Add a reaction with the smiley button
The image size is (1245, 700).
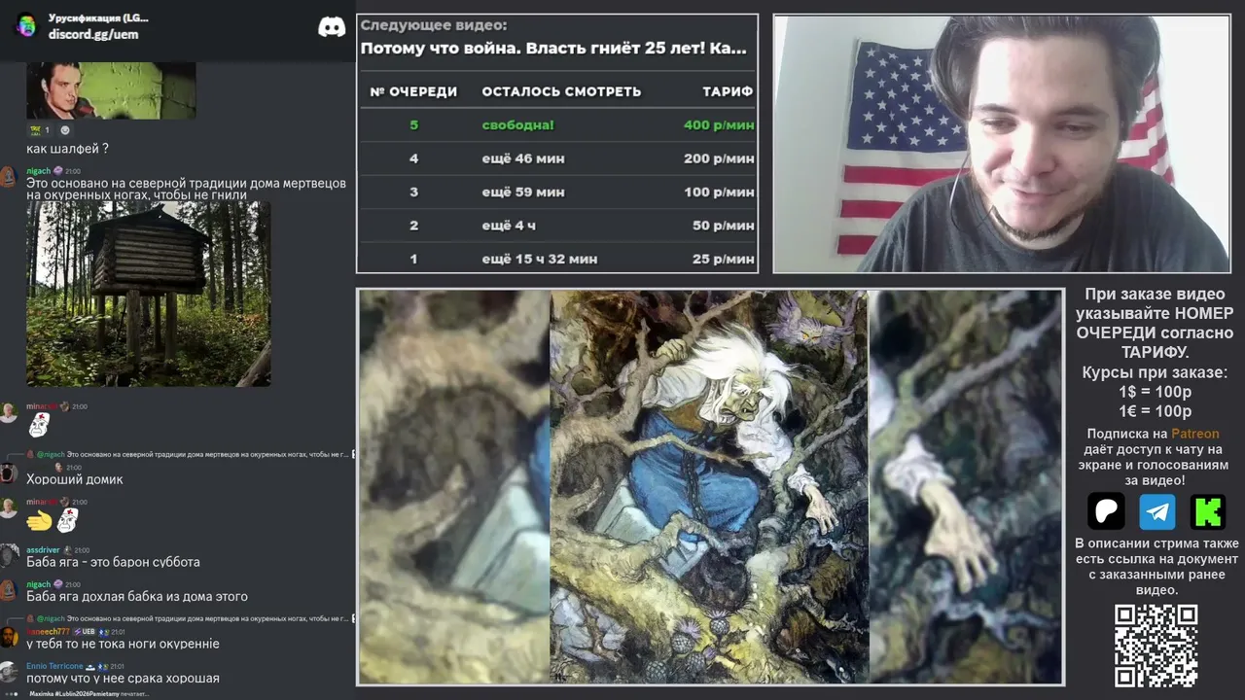(x=65, y=129)
